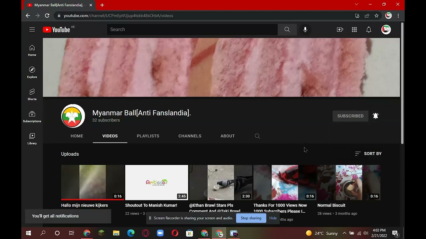The width and height of the screenshot is (426, 239).
Task: Open Windows action center notifications
Action: click(395, 233)
